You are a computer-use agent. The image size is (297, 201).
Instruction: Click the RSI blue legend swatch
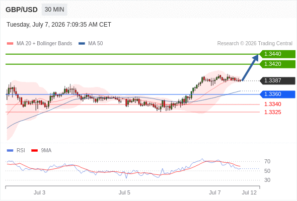[10, 151]
